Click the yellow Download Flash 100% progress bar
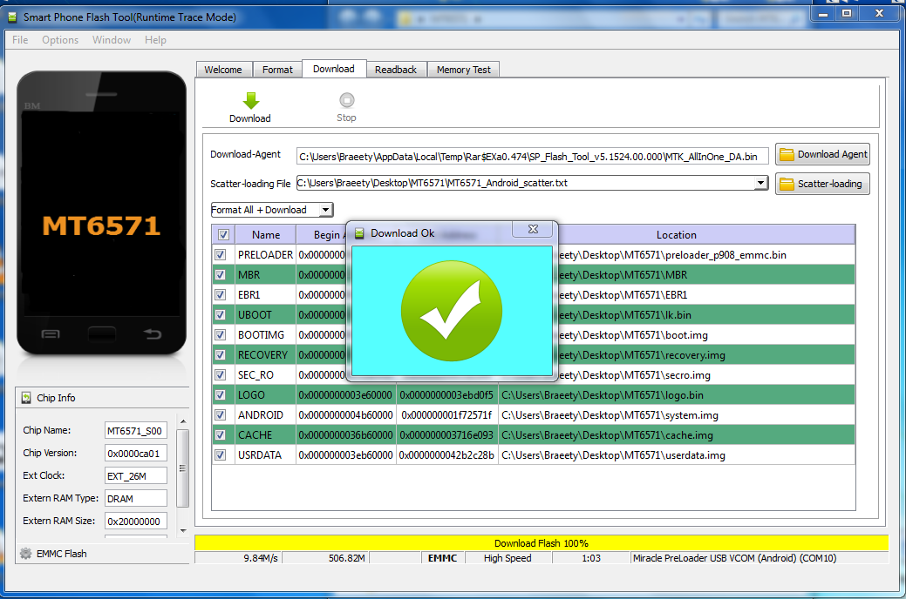 click(542, 543)
